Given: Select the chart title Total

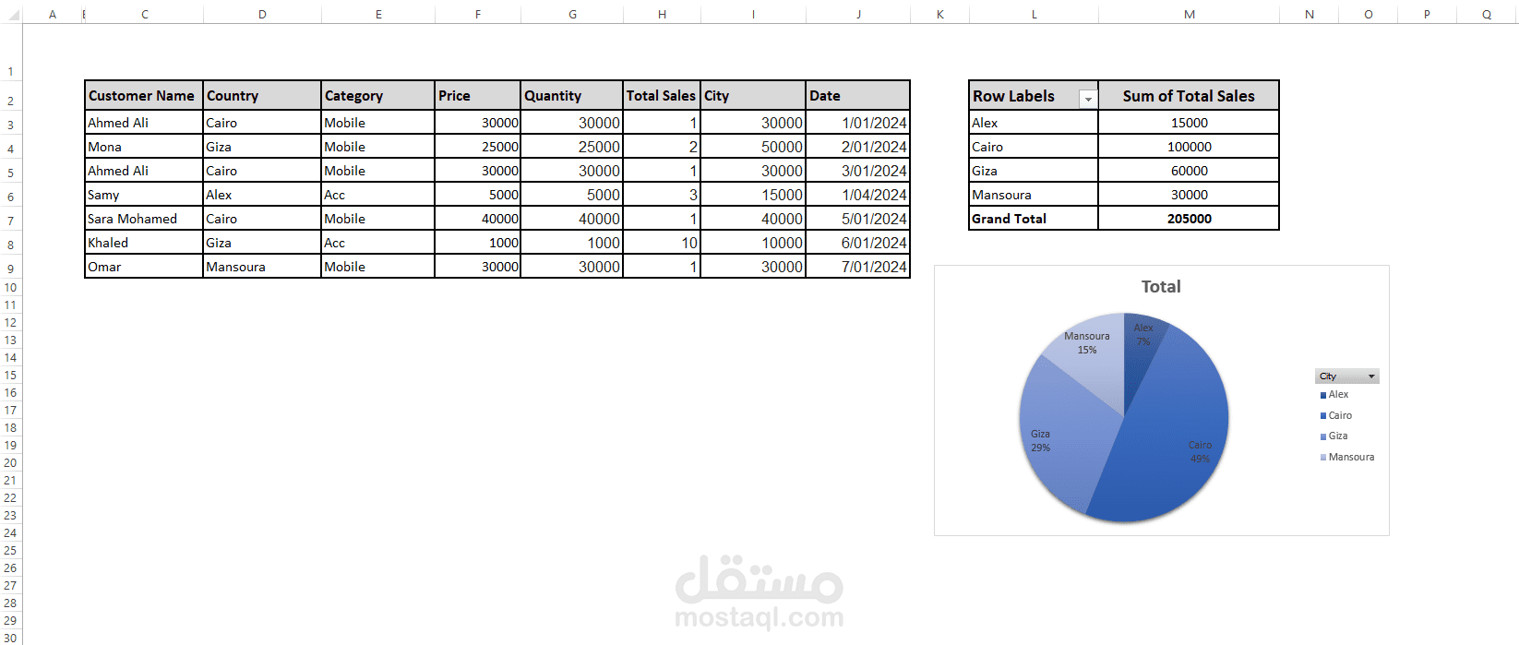Looking at the screenshot, I should pos(1161,287).
